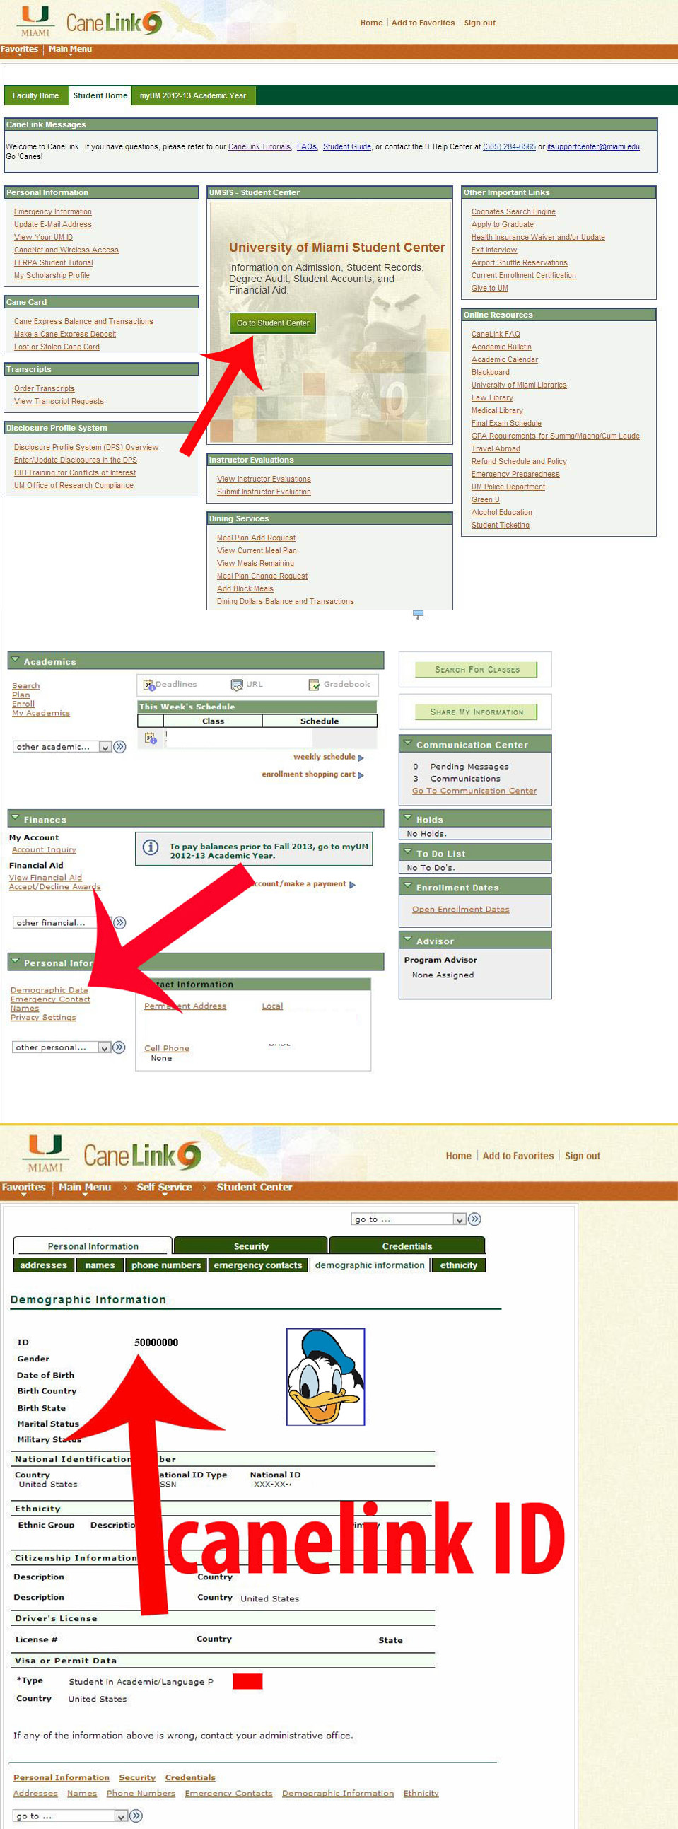The image size is (678, 1829).
Task: Click the Open Enrollment Dates link
Action: point(461,910)
